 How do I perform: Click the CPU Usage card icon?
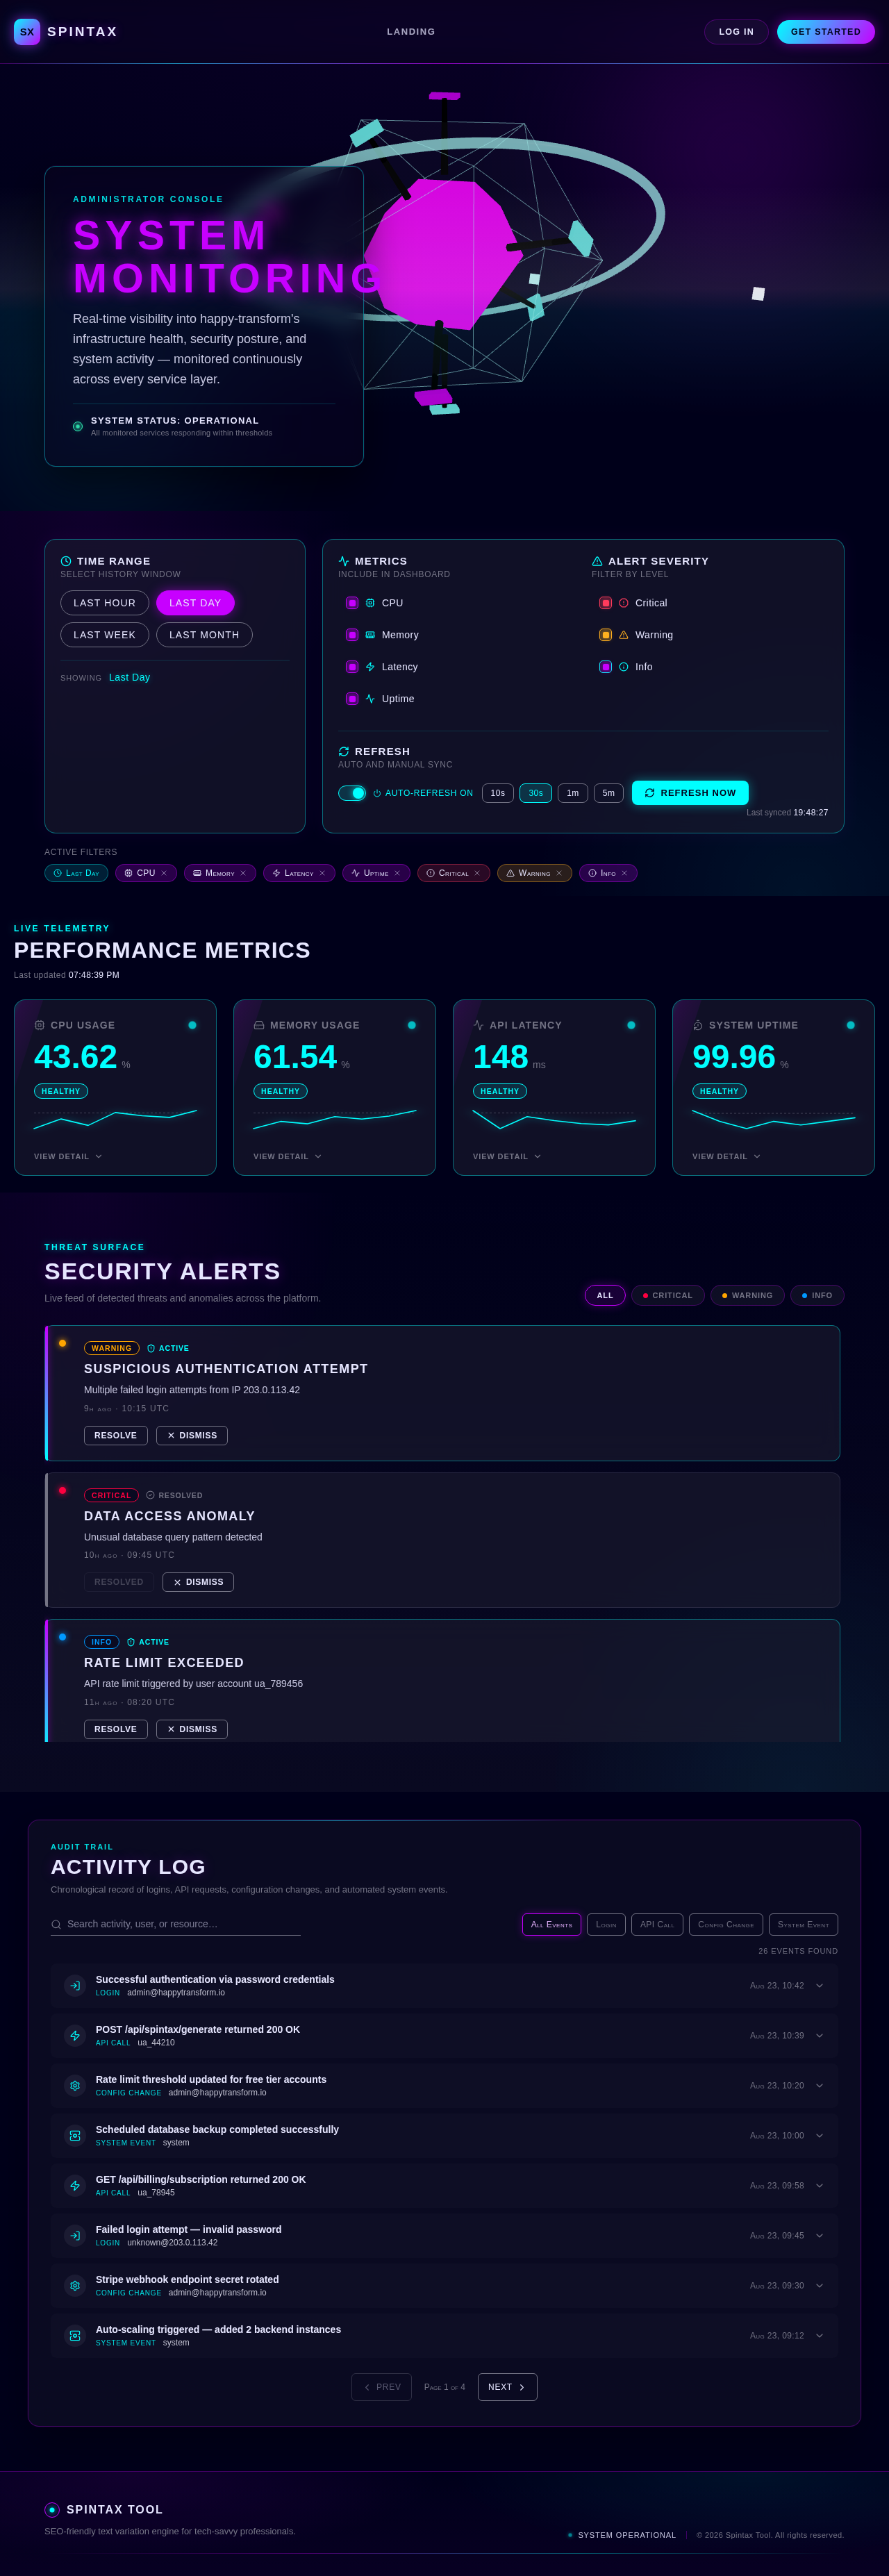40,1025
